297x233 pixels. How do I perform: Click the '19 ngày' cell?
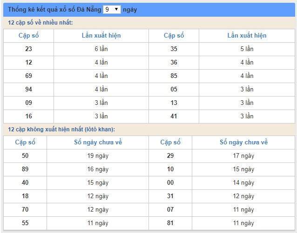98,156
